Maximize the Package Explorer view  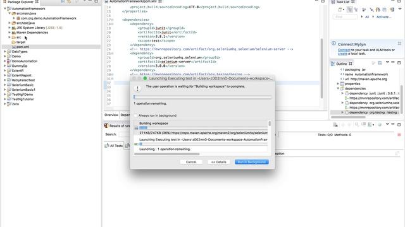click(x=96, y=1)
